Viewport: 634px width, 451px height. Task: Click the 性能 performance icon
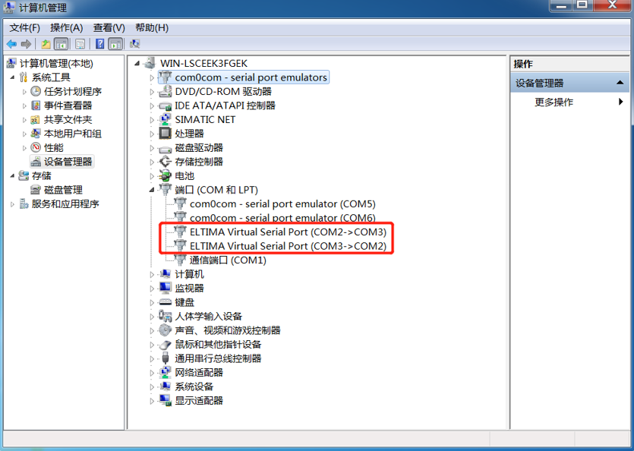click(36, 147)
